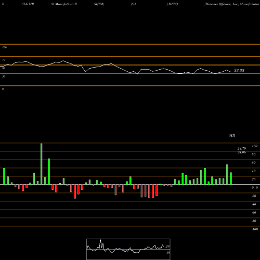Open the mini overview chart thumbnail
The width and height of the screenshot is (260, 260).
pyautogui.click(x=128, y=249)
